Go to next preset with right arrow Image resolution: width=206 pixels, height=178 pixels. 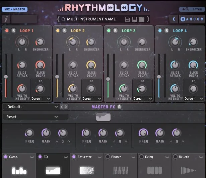tap(148, 19)
